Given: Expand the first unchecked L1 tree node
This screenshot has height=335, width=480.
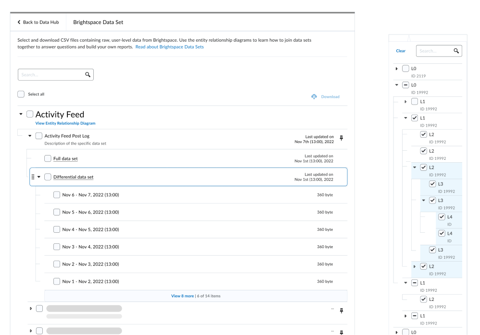Looking at the screenshot, I should pyautogui.click(x=405, y=102).
